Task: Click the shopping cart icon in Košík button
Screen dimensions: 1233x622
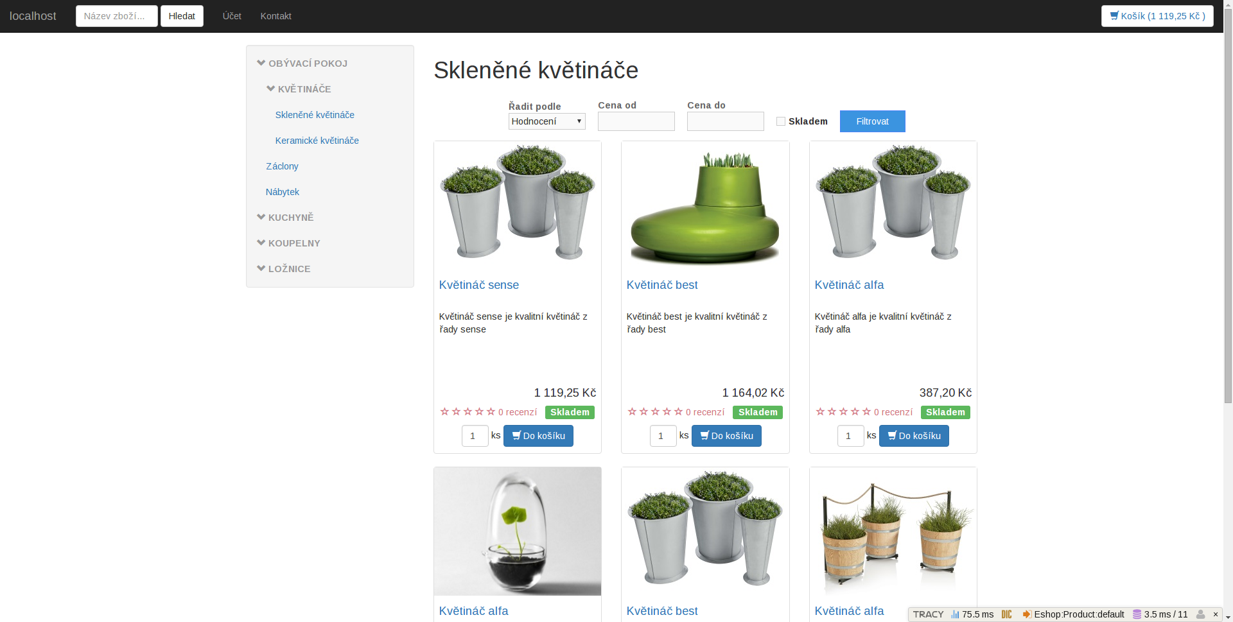Action: [x=1115, y=16]
